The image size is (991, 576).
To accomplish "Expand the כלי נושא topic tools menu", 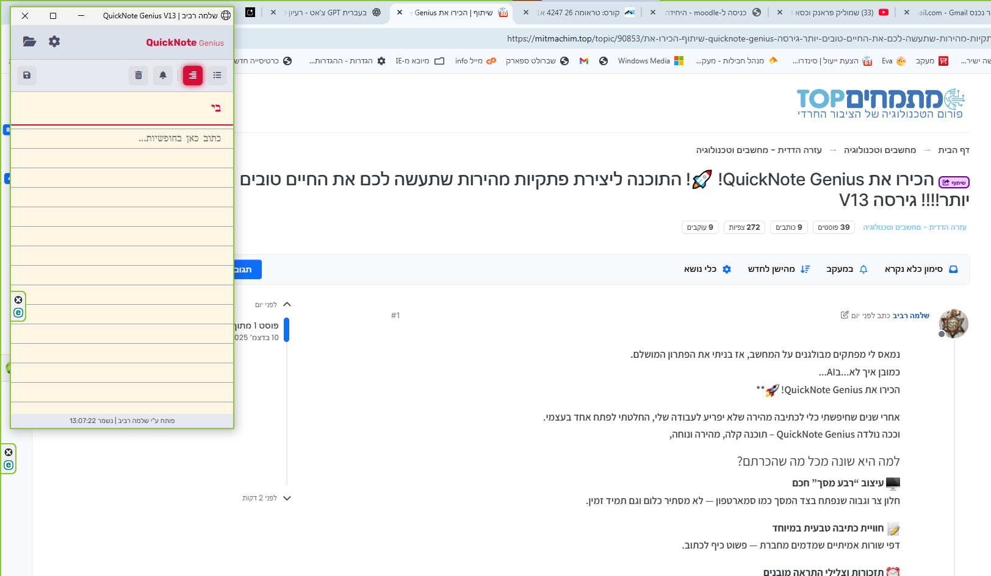I will pos(707,269).
